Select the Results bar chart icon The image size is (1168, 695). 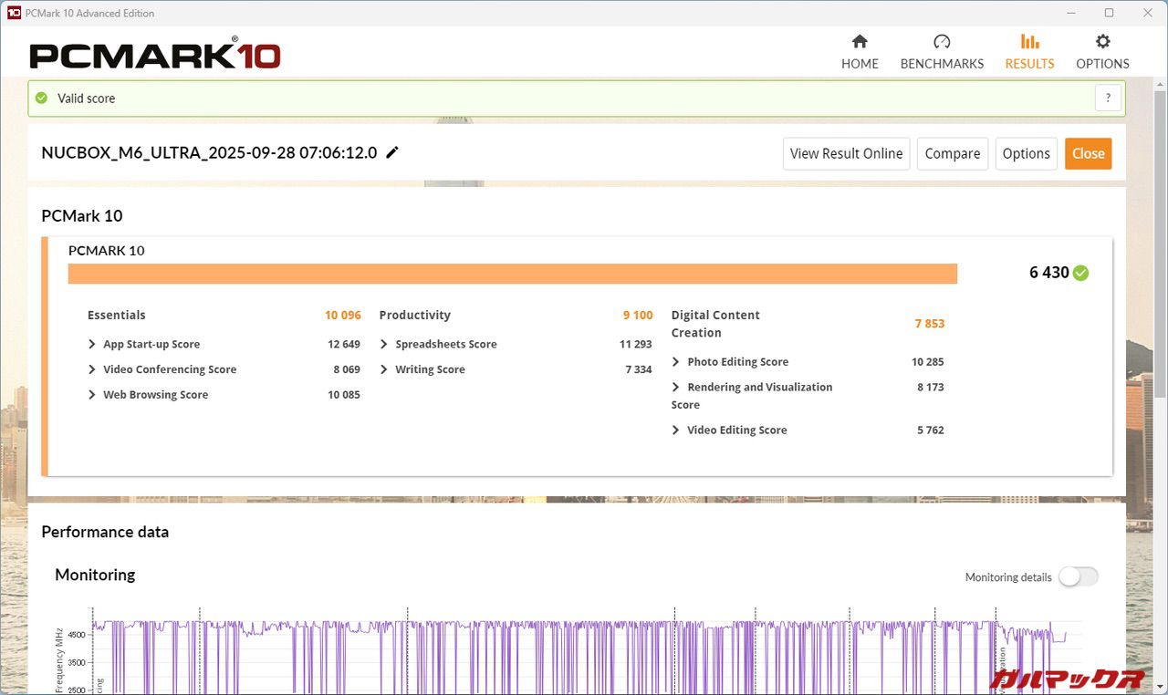tap(1029, 42)
